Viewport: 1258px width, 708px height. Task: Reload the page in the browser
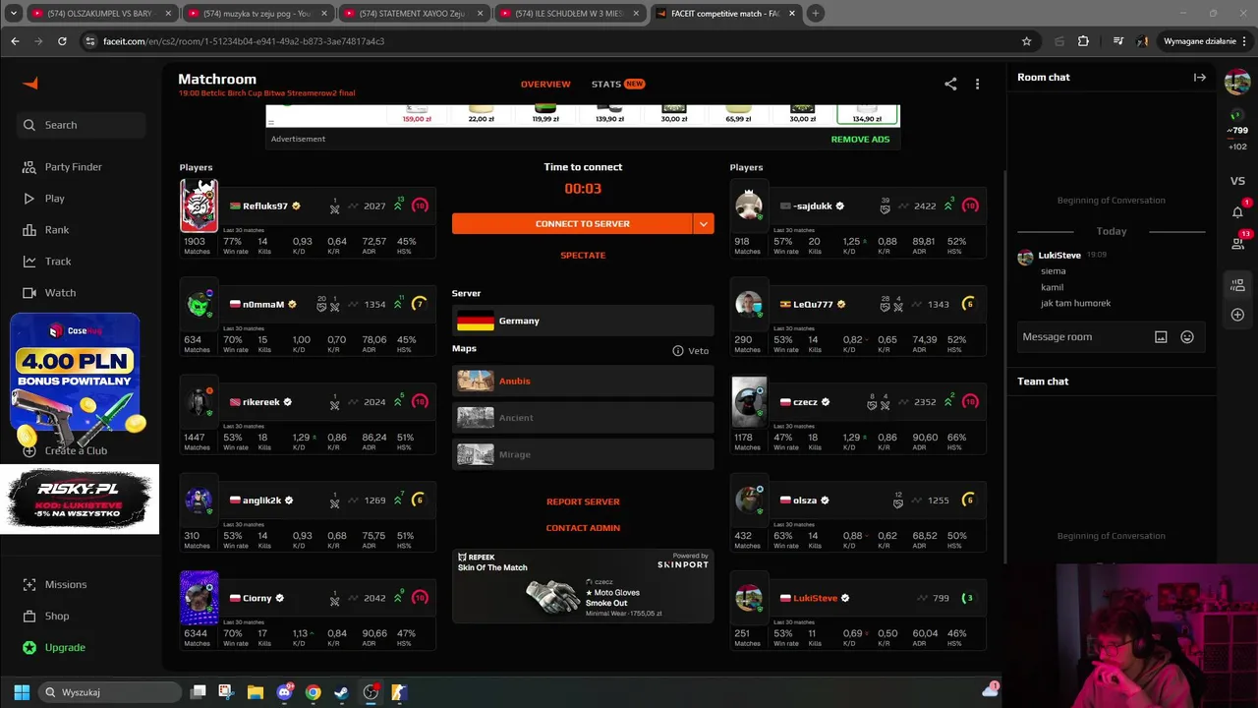(x=62, y=41)
